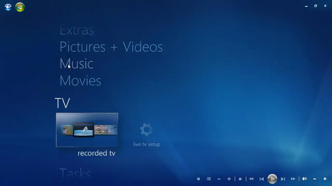This screenshot has height=186, width=332.
Task: Select the TV category heading
Action: pos(62,103)
